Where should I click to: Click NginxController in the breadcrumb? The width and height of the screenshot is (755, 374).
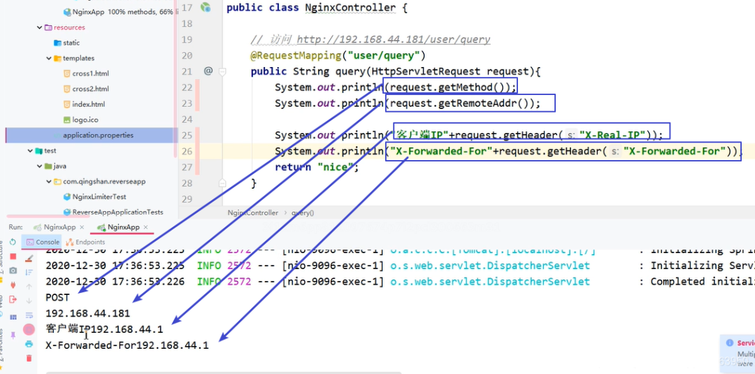(x=253, y=213)
